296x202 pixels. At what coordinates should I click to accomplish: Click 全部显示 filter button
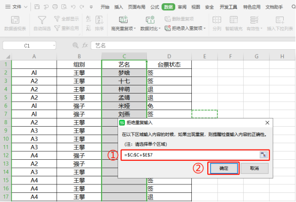pyautogui.click(x=66, y=19)
